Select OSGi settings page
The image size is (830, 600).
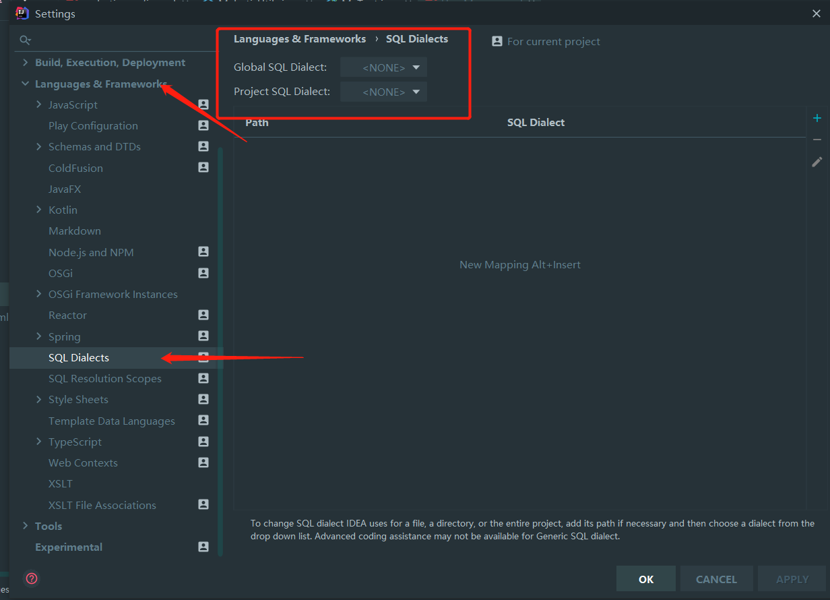pyautogui.click(x=61, y=273)
